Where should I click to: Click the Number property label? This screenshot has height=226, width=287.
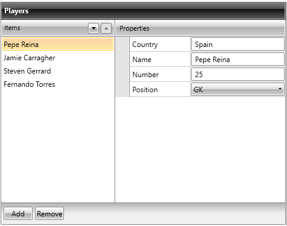click(x=145, y=75)
